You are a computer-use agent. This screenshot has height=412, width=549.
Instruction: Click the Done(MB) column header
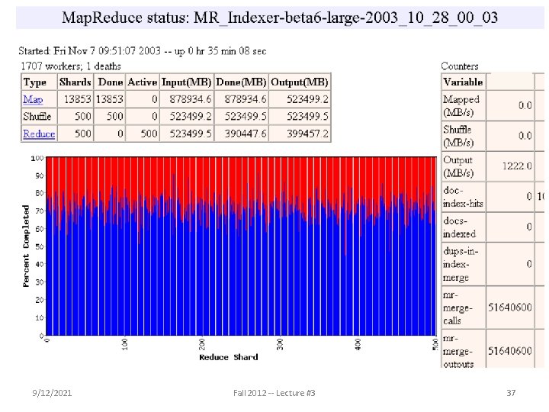[241, 82]
